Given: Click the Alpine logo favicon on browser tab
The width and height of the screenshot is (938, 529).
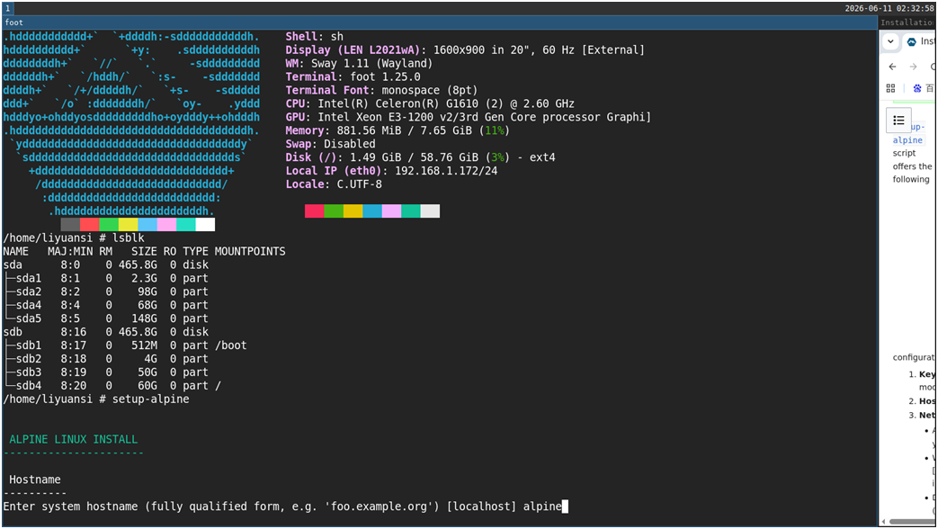Looking at the screenshot, I should pyautogui.click(x=912, y=42).
